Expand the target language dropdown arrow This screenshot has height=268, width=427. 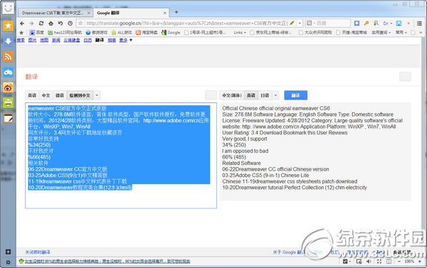(275, 95)
